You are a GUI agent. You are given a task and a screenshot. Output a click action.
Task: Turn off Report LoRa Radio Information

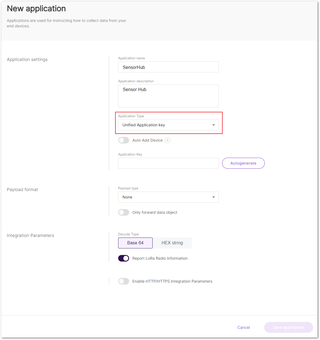tap(124, 258)
